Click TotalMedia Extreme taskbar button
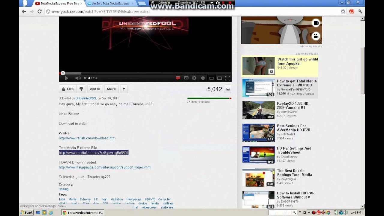 tap(83, 212)
